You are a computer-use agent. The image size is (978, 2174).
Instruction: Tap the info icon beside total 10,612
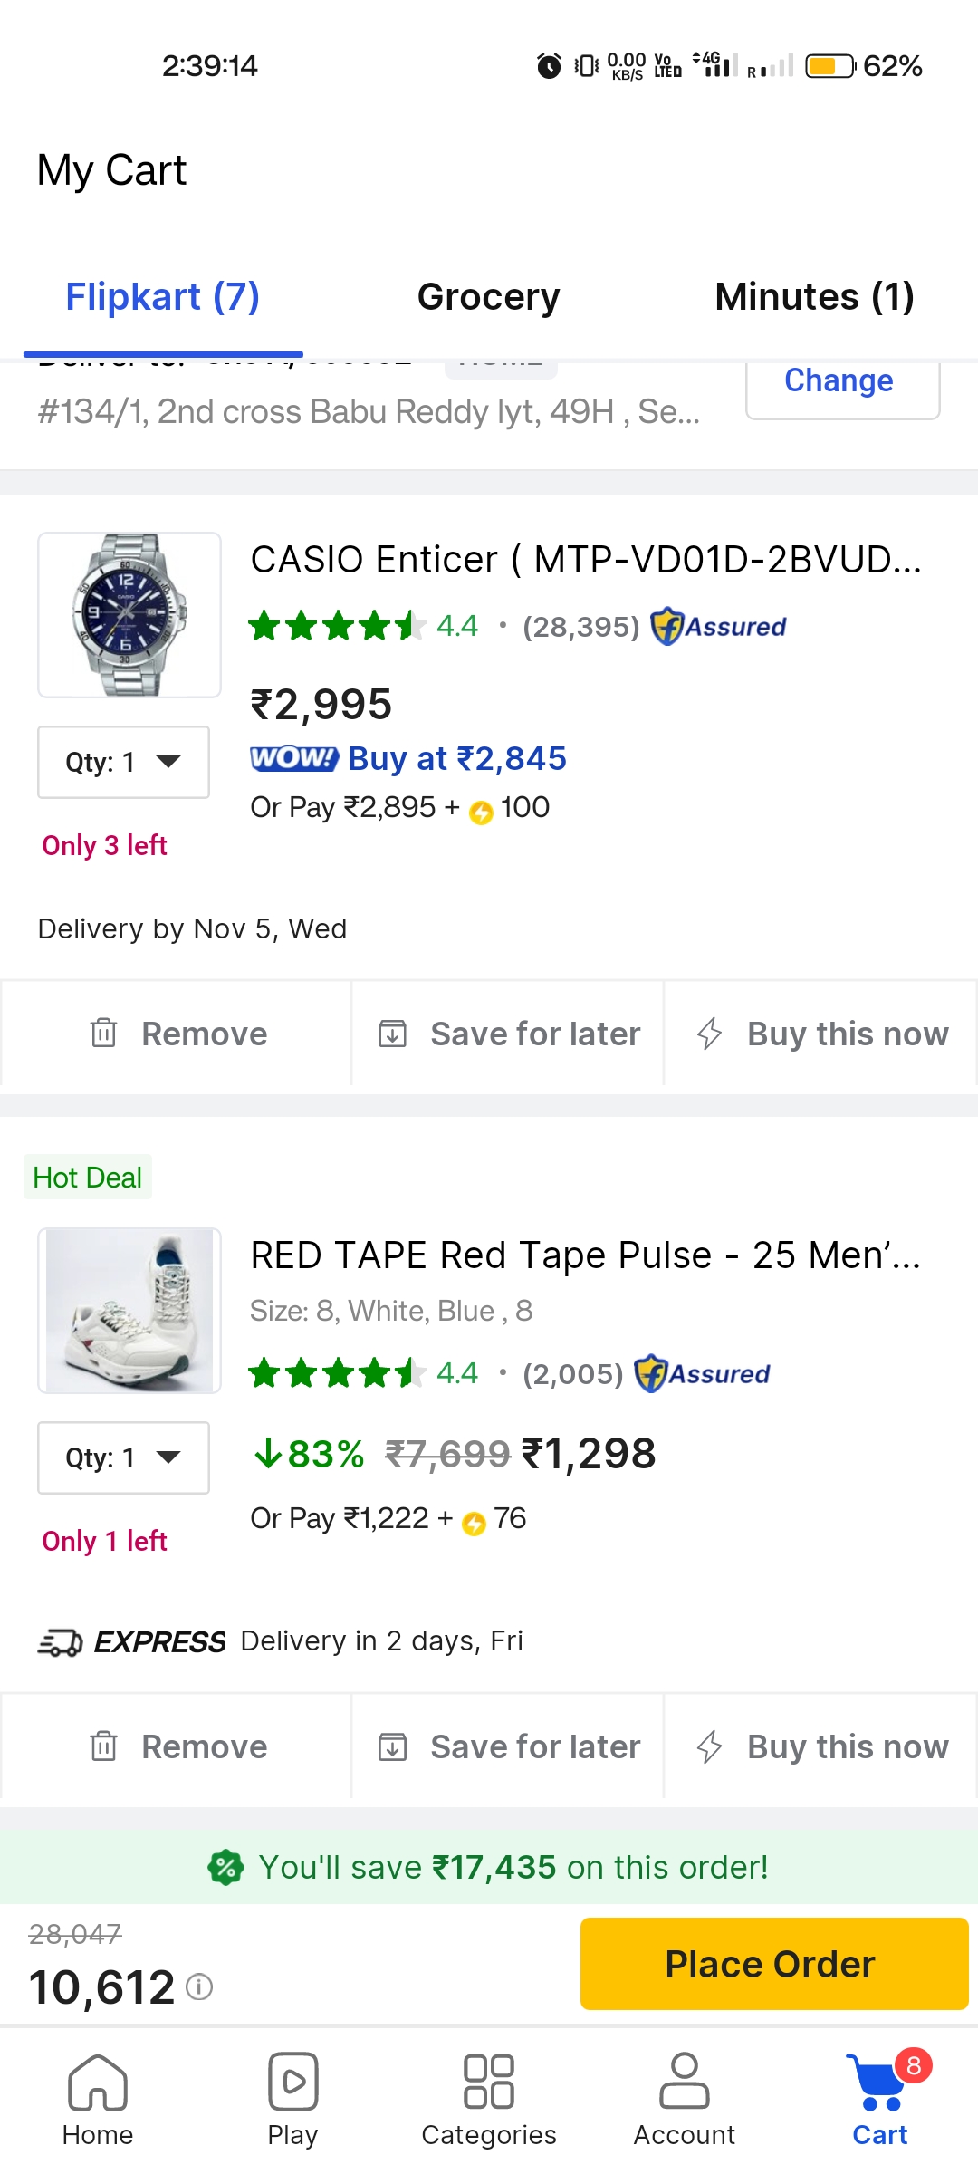pos(199,1986)
